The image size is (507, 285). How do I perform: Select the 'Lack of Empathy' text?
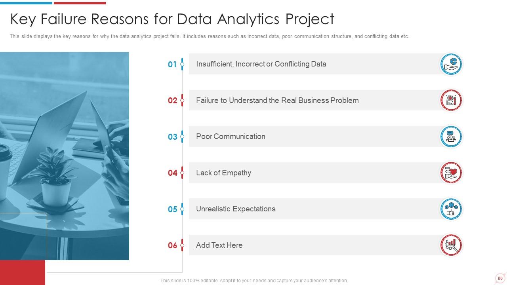click(x=223, y=173)
